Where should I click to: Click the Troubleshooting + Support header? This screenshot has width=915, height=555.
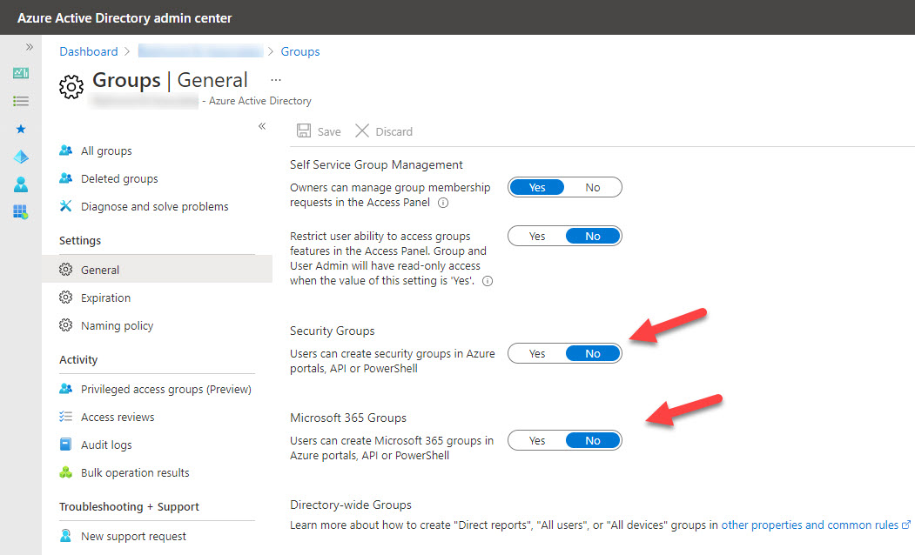point(129,506)
